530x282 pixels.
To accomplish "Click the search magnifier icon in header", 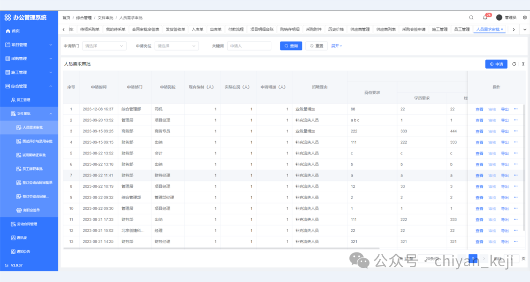I will click(x=472, y=17).
